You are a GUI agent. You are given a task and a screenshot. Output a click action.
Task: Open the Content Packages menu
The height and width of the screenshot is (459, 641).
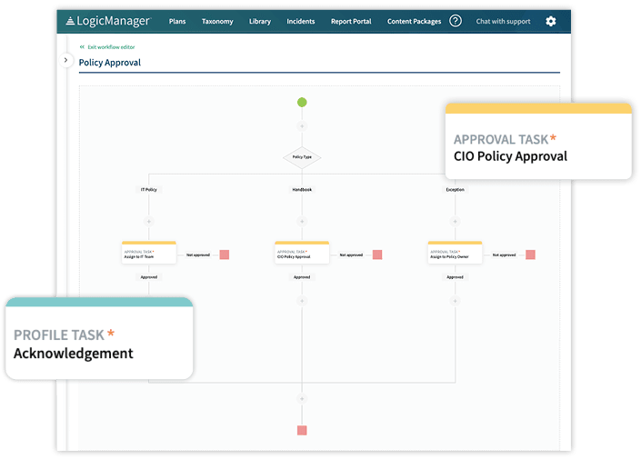click(x=414, y=21)
